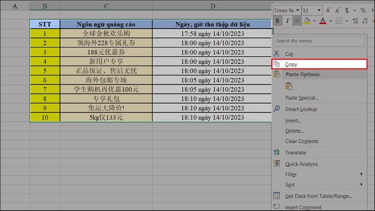Apply percent style format

coord(363,10)
